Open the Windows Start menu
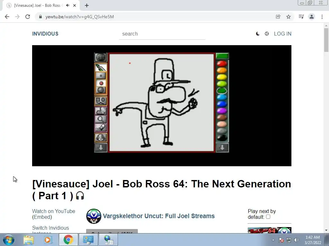This screenshot has height=246, width=329. pyautogui.click(x=9, y=240)
